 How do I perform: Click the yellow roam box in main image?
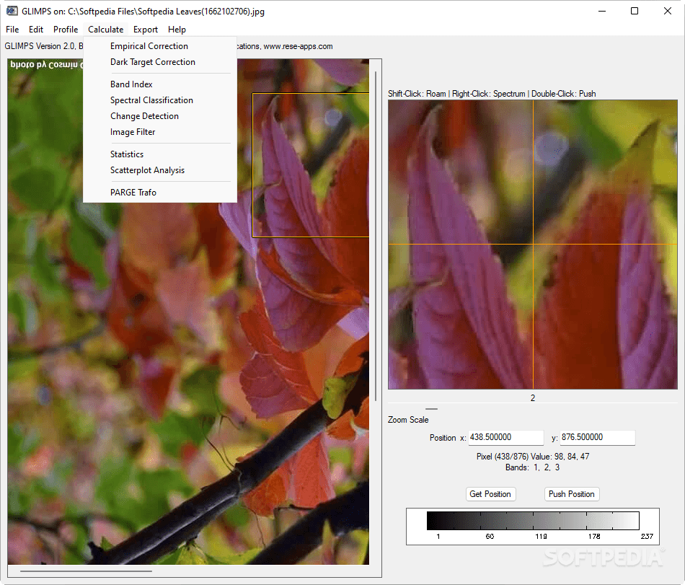(311, 165)
